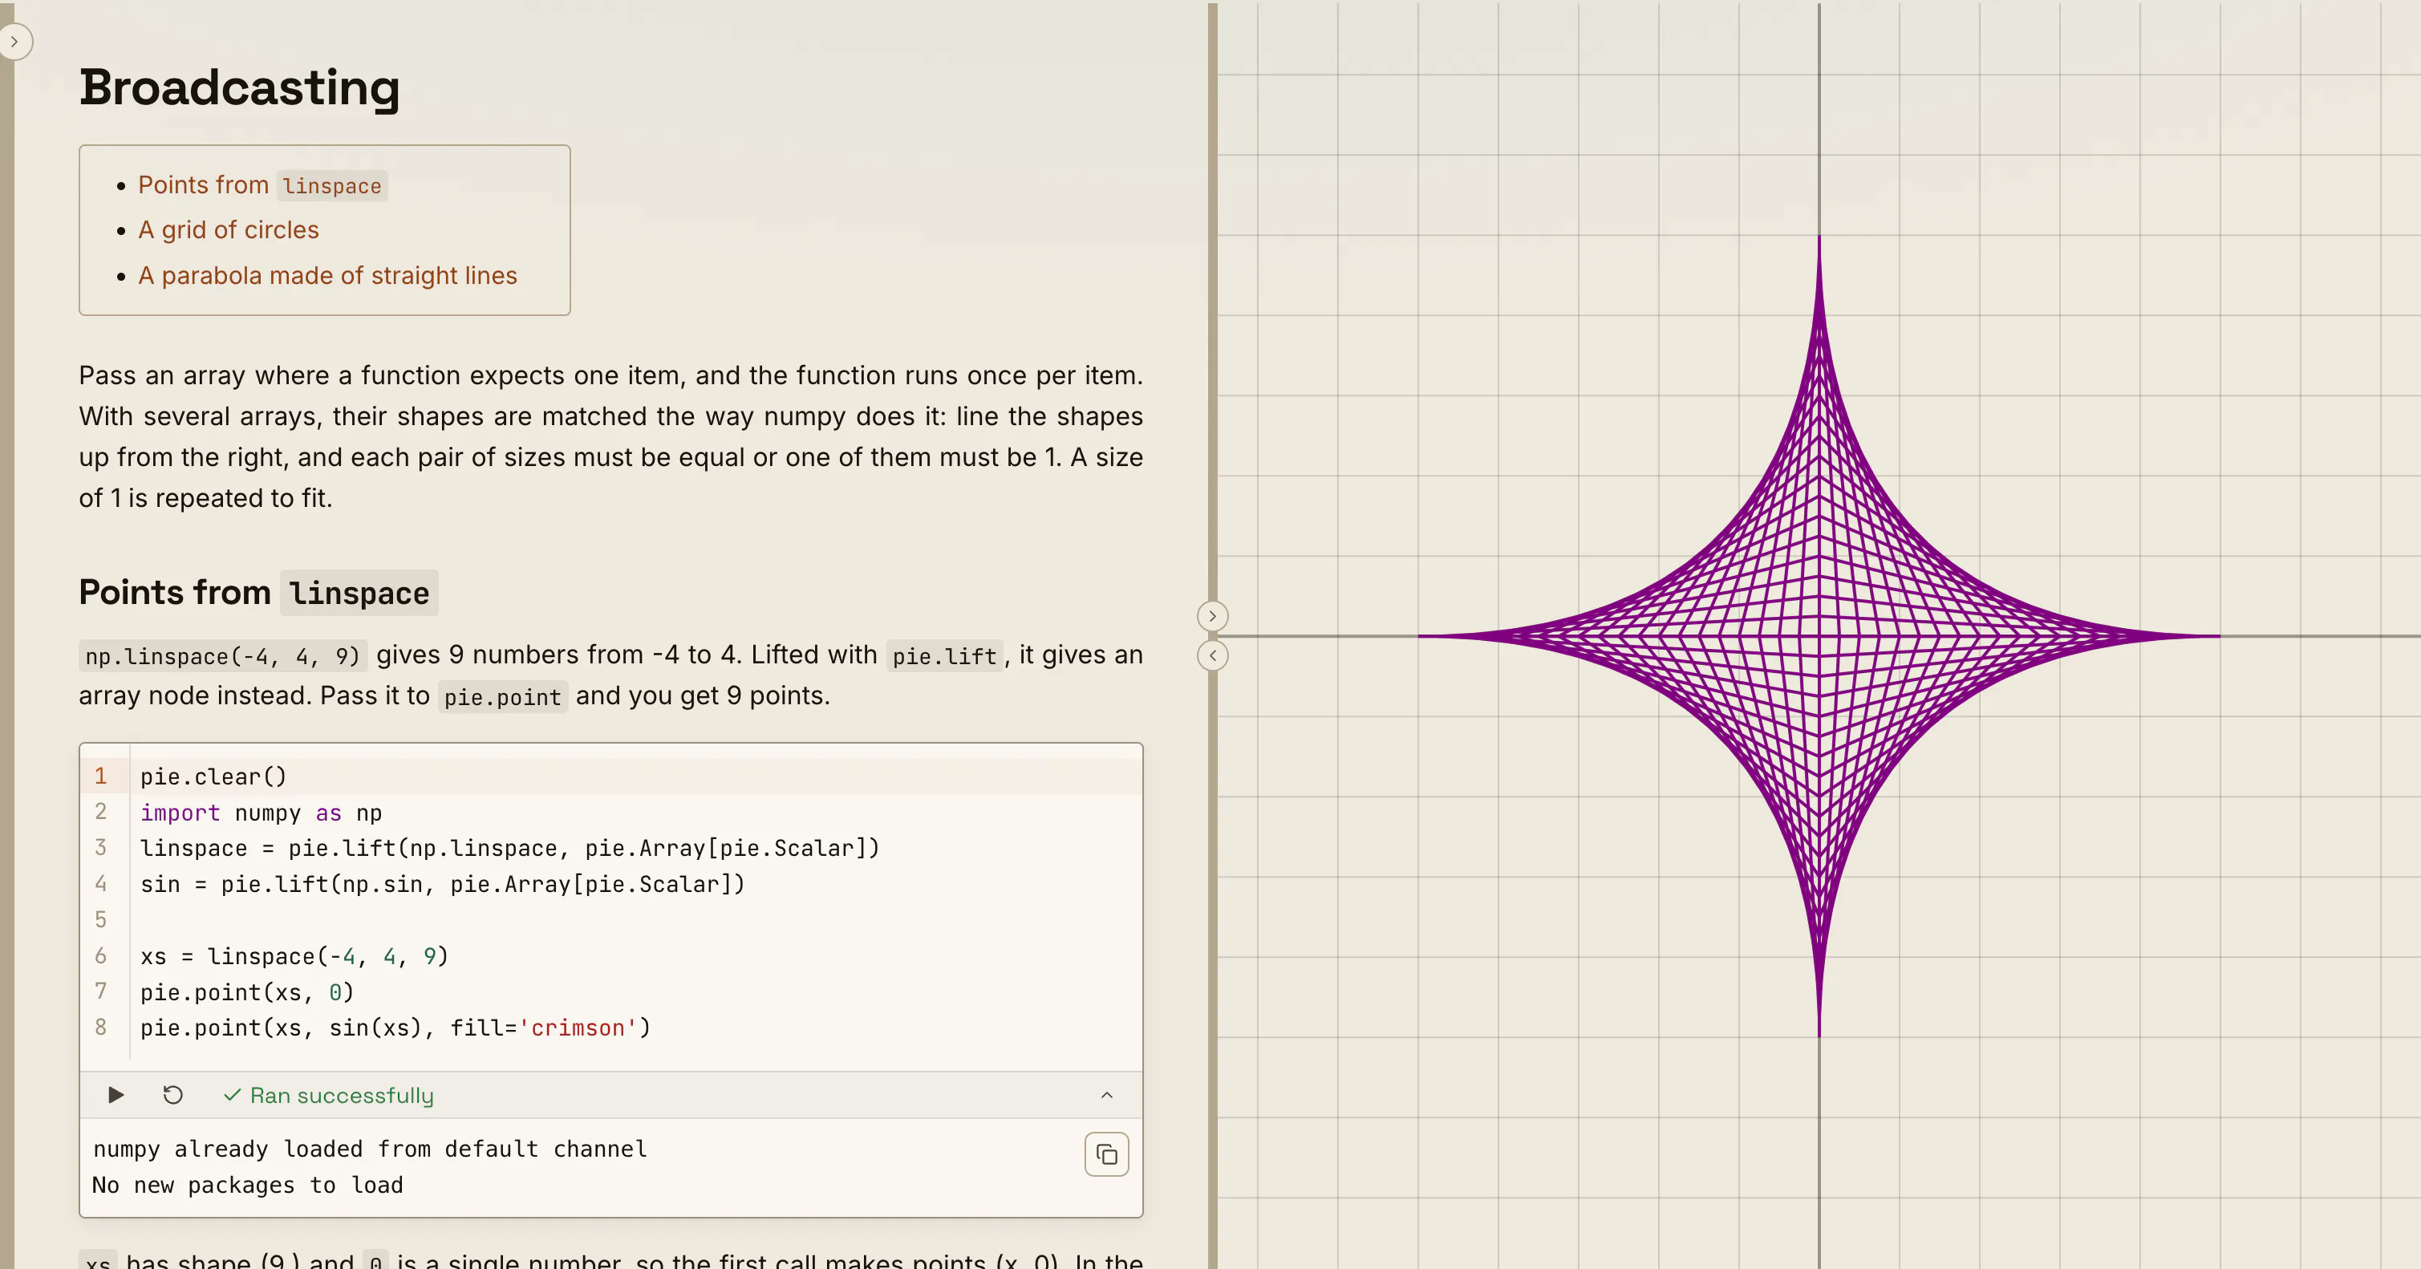Jump to 'A parabola made of straight lines'
The image size is (2421, 1269).
(327, 275)
